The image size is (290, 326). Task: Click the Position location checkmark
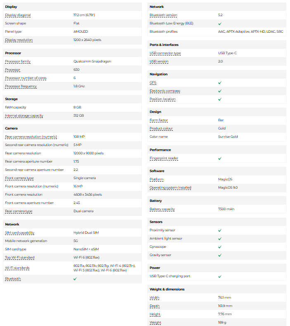click(x=220, y=99)
